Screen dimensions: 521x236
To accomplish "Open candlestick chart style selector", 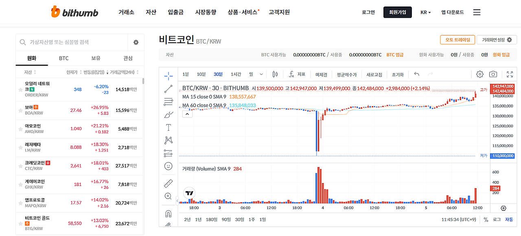I will (275, 74).
